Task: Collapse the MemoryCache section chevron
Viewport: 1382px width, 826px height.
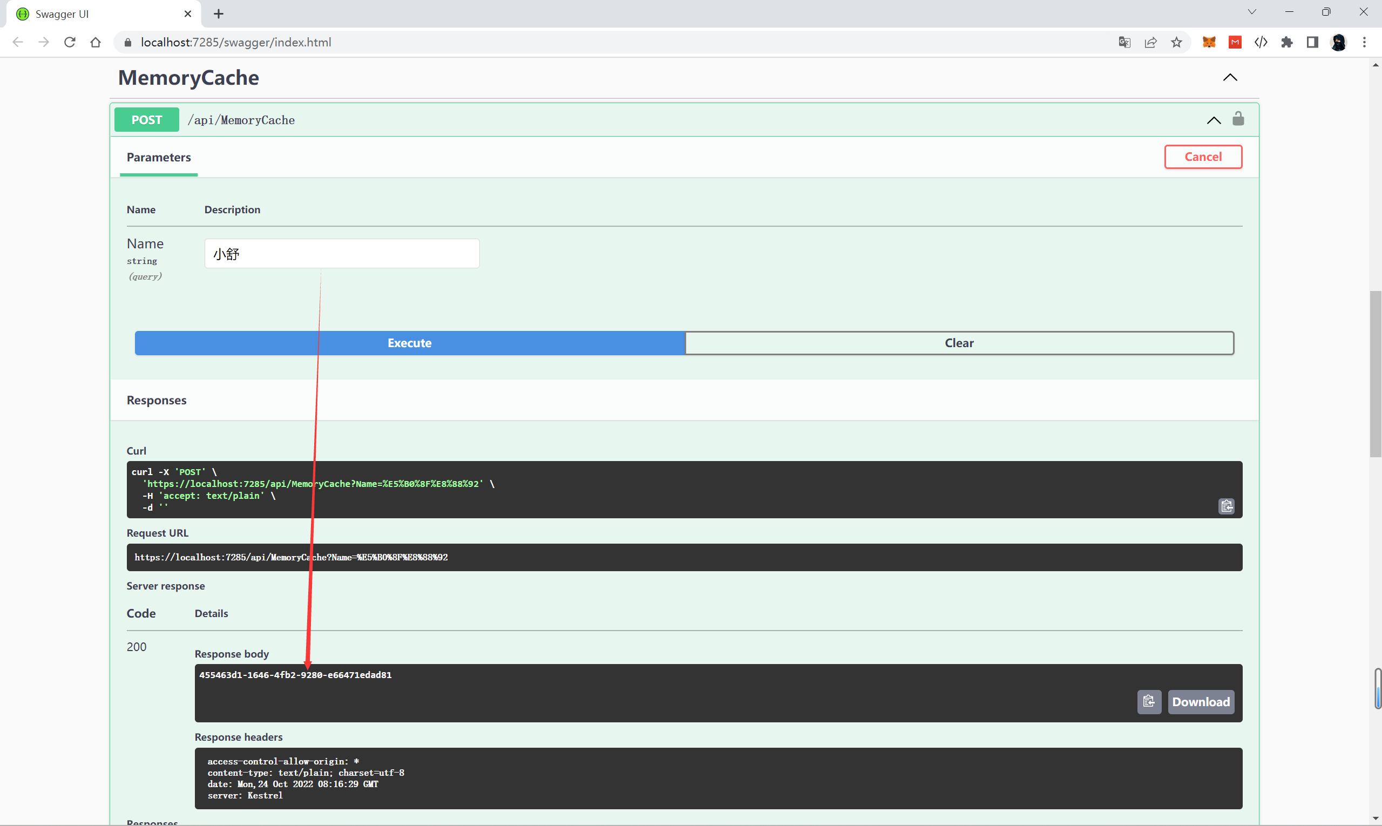Action: pos(1230,77)
